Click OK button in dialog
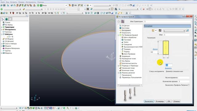This screenshot has width=197, height=111. [169, 101]
